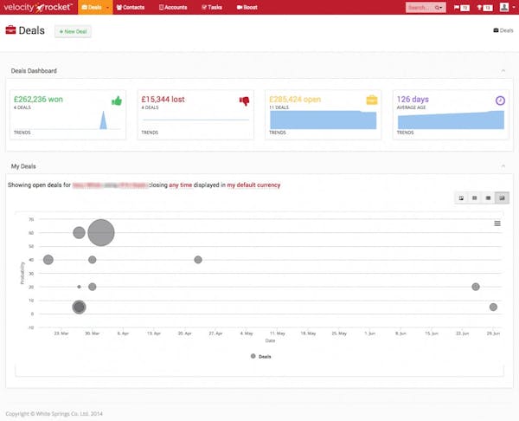Switch to the grid view icon
Screen dimensions: 519x421
click(475, 198)
